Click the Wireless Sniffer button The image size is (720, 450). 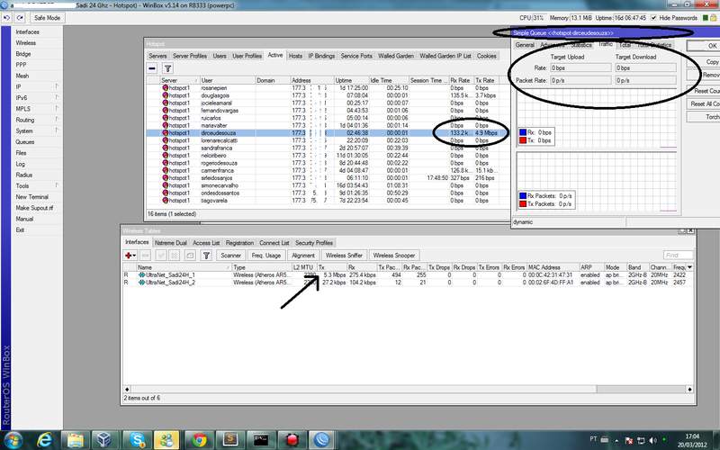click(x=344, y=256)
